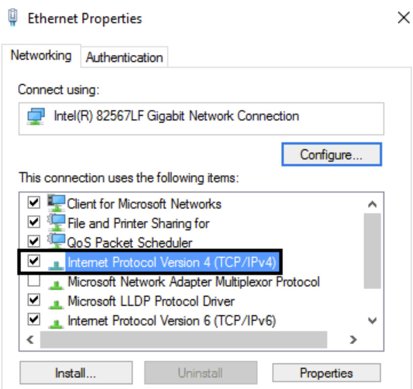Enable Microsoft Network Adapter Multiplexor Protocol checkbox
Screen dimensions: 413x389
click(33, 282)
